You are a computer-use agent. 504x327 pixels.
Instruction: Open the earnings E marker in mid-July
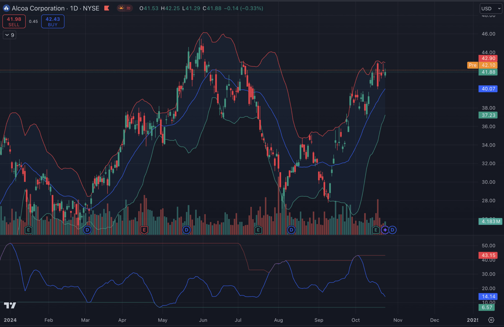(258, 230)
